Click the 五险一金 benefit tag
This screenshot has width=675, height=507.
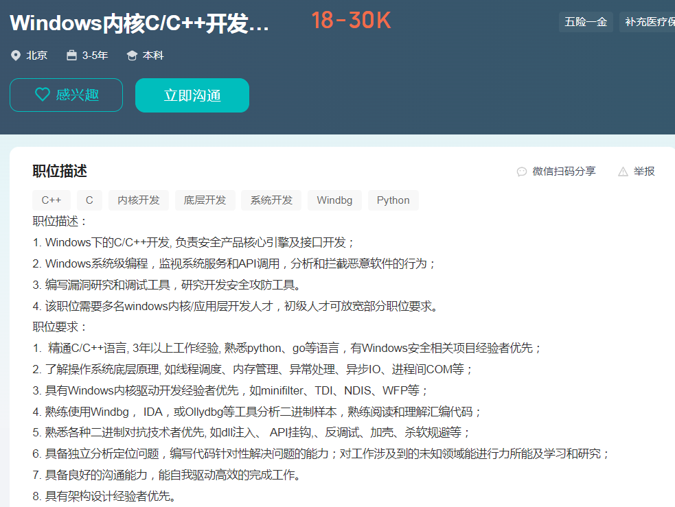(586, 22)
